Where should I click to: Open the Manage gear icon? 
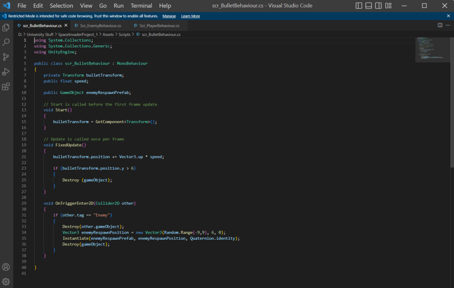[6, 281]
